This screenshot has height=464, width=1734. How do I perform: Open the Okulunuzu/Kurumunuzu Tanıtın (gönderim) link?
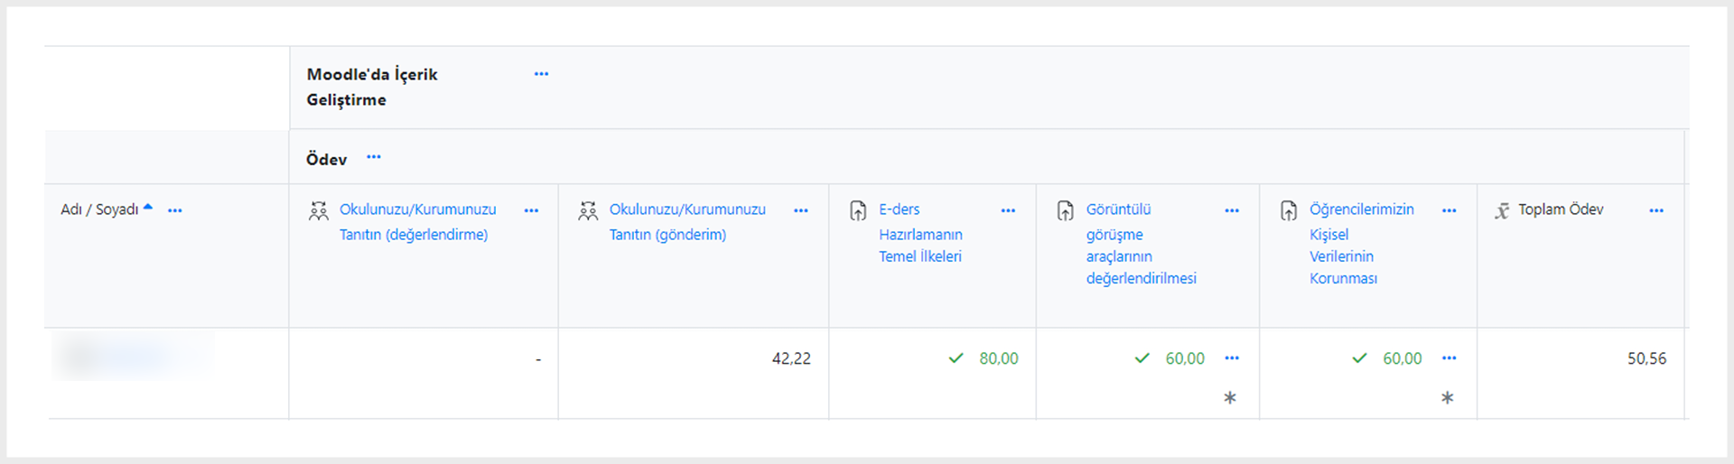[x=687, y=222]
